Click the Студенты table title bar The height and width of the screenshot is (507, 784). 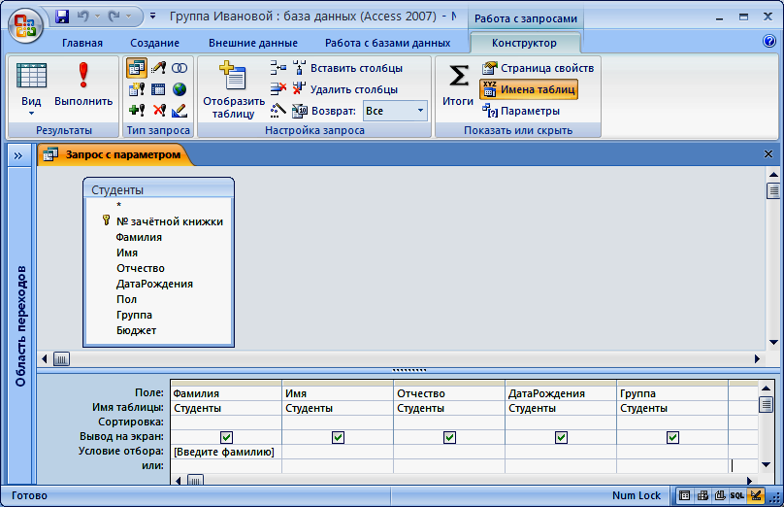[158, 189]
